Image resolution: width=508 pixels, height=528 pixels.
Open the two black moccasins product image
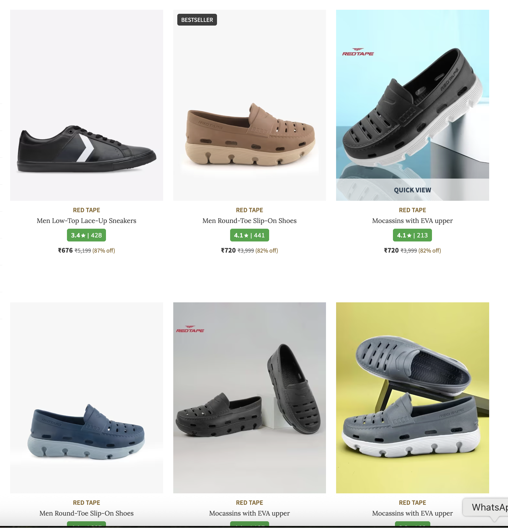(x=249, y=398)
